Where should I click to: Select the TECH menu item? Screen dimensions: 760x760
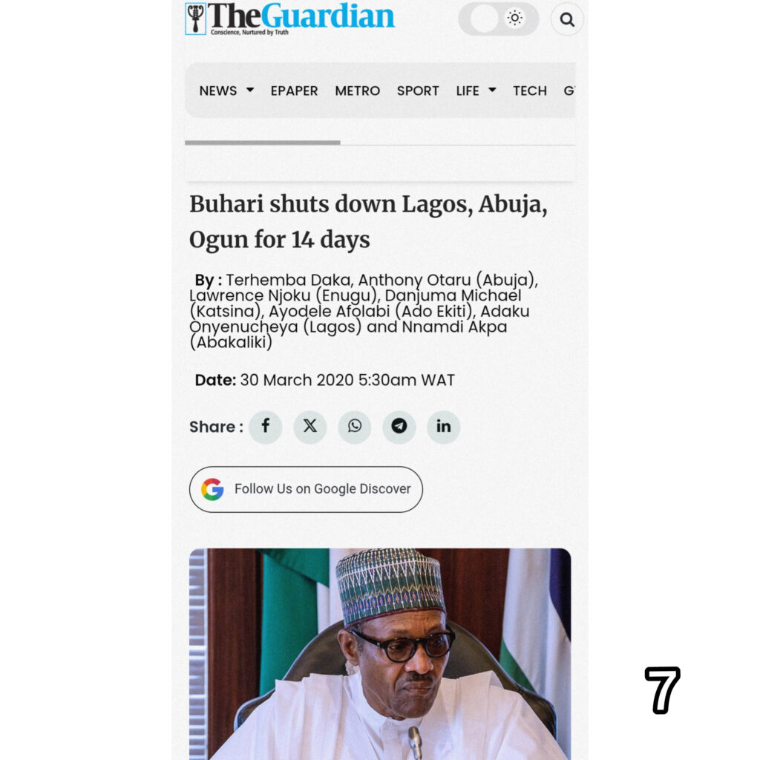(x=530, y=91)
